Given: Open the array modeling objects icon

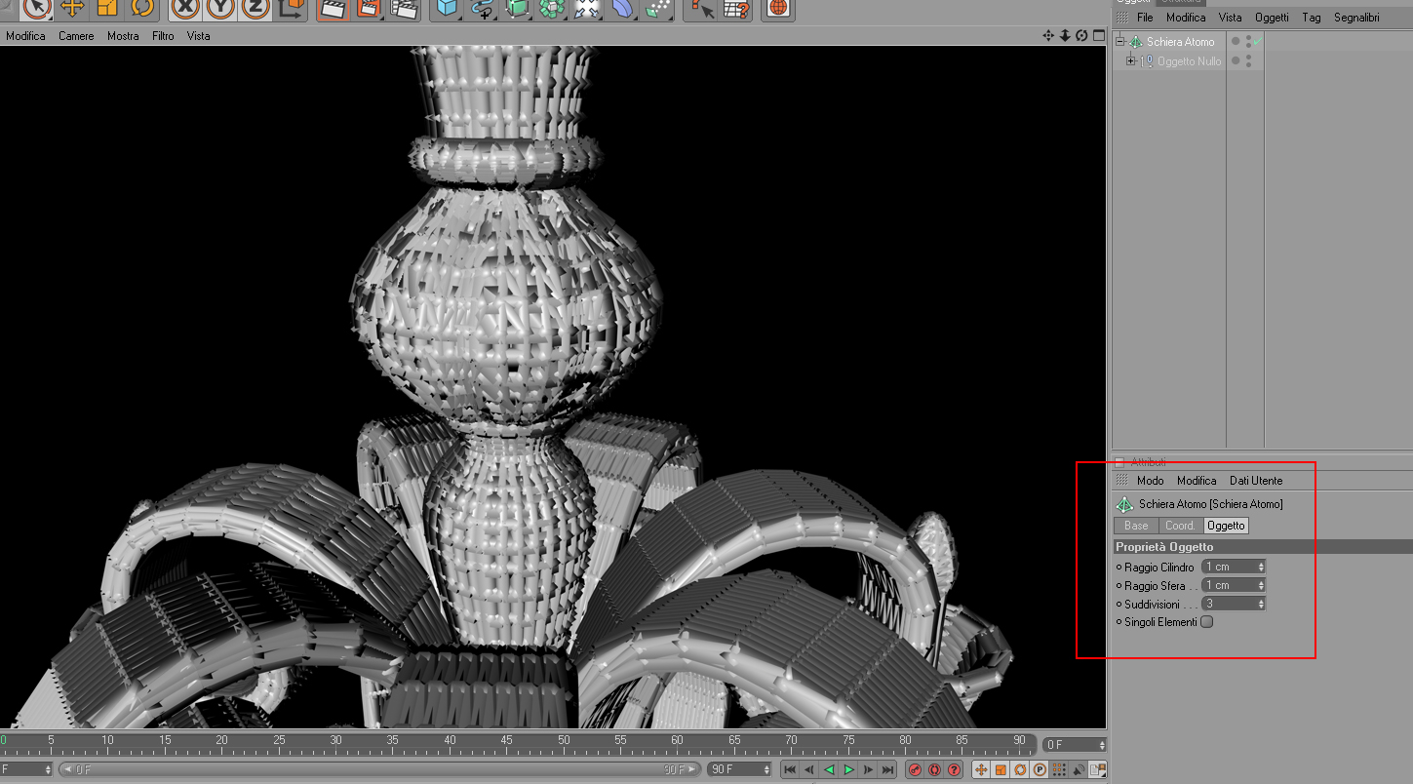Looking at the screenshot, I should (553, 8).
